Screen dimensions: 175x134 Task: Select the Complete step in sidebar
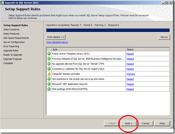coord(8,63)
